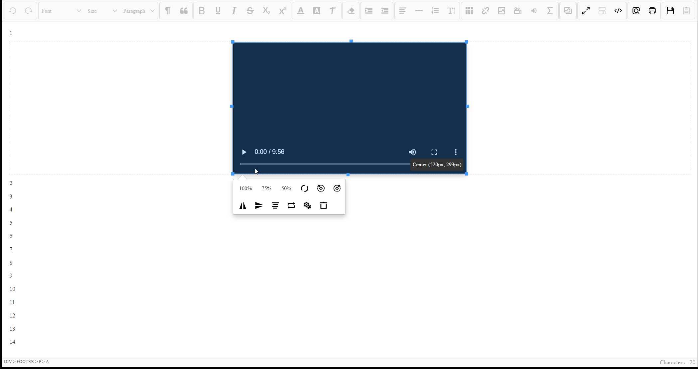Play the embedded video
The height and width of the screenshot is (369, 698).
(244, 152)
